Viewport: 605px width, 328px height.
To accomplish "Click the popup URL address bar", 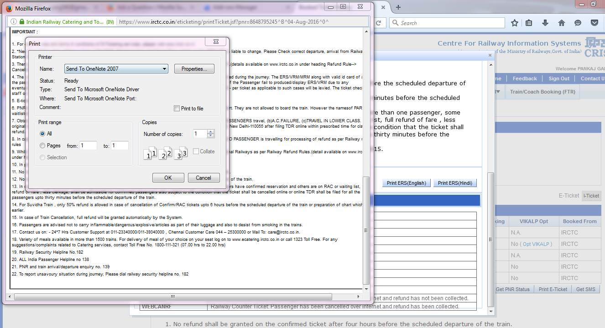I will 242,21.
